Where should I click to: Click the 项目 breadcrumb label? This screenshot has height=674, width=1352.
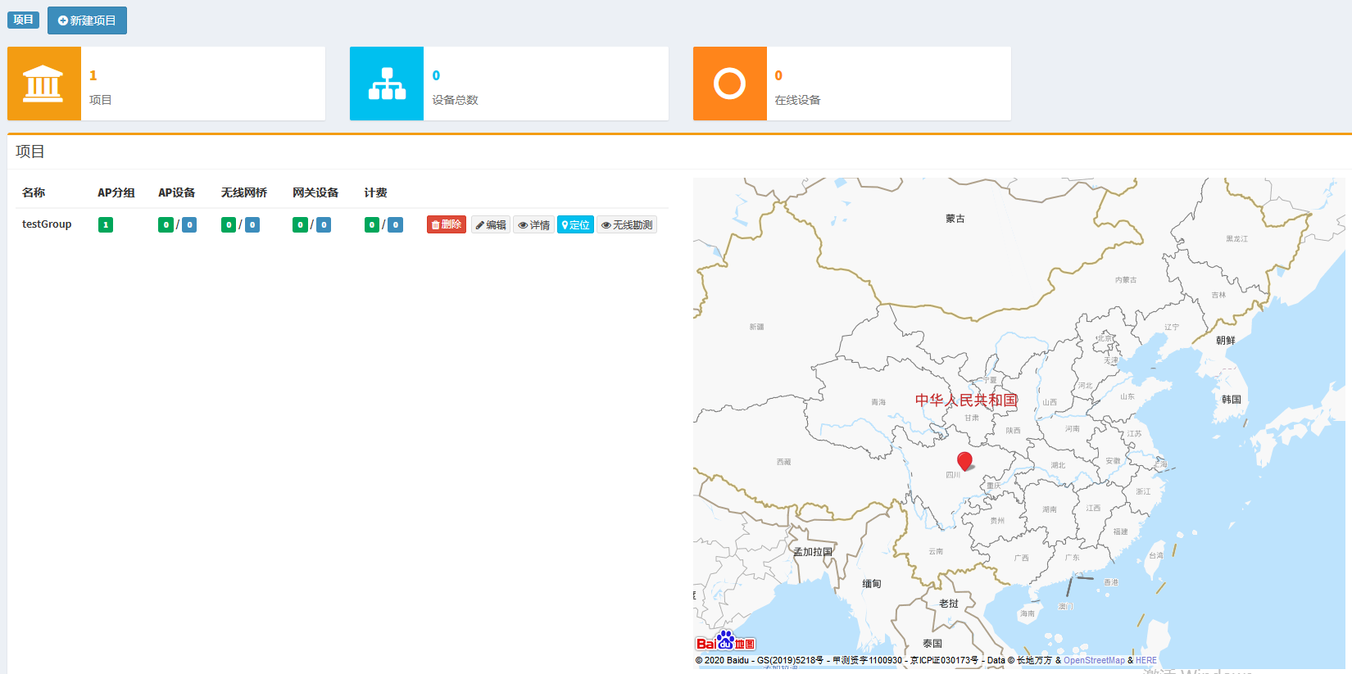click(23, 20)
